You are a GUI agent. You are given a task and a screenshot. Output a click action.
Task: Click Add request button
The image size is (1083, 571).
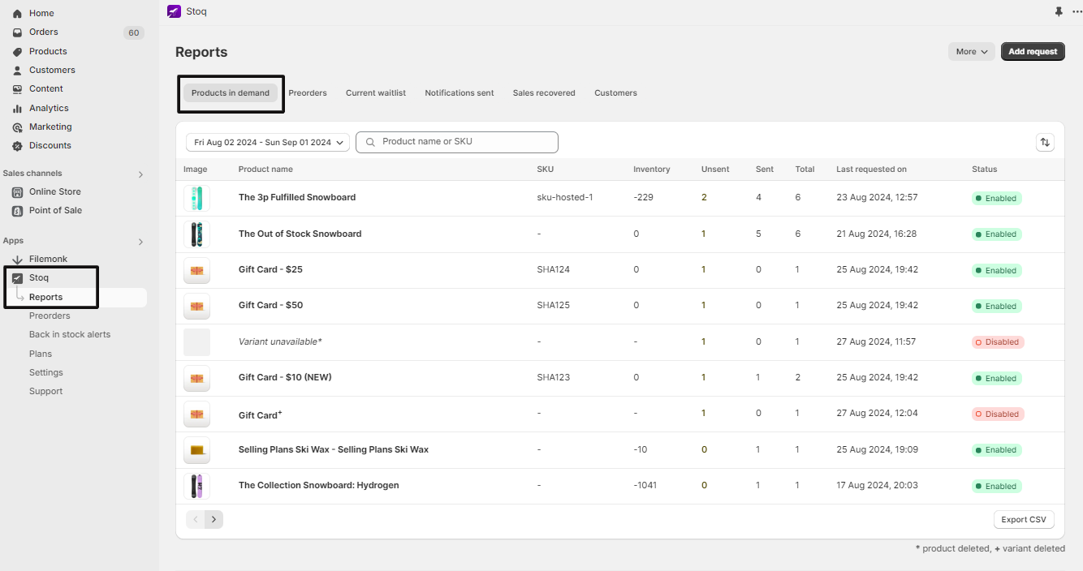tap(1033, 51)
